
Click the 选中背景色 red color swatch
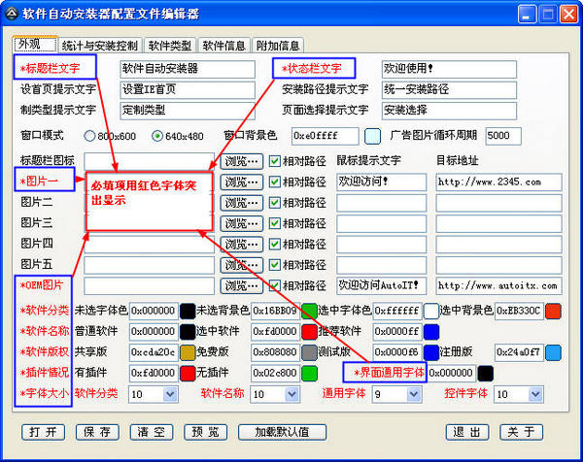553,312
